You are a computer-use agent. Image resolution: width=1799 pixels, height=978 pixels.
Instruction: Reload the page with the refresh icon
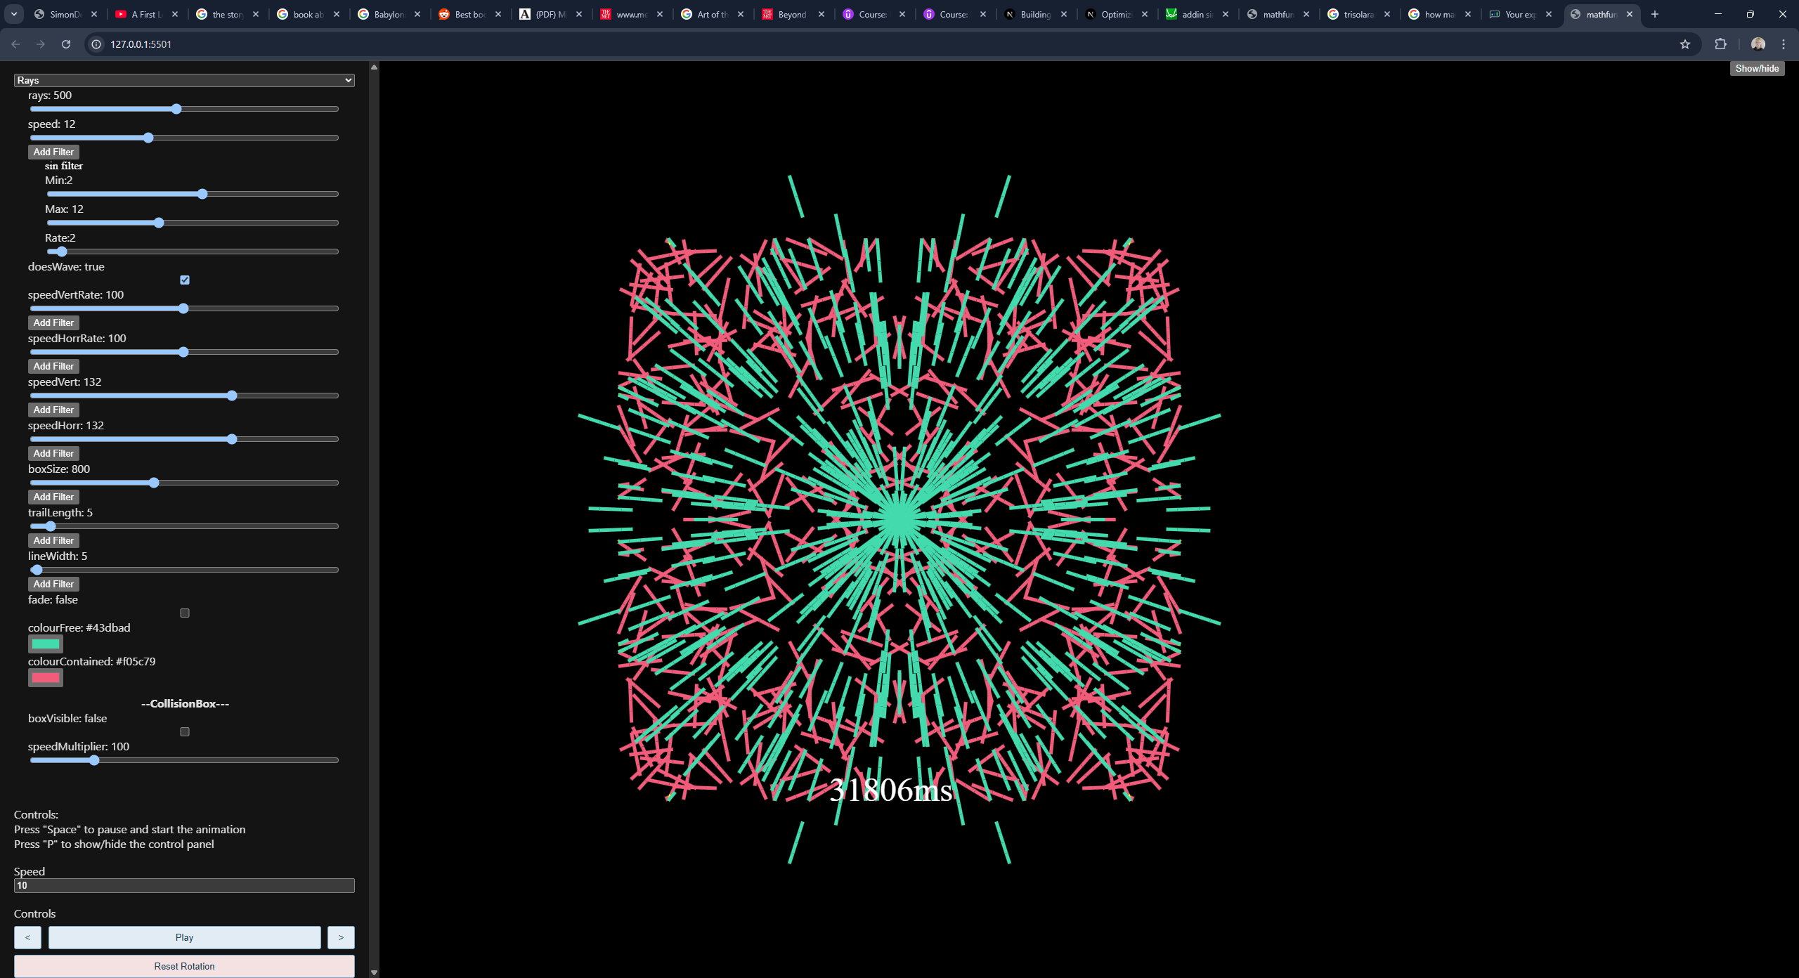pyautogui.click(x=66, y=44)
